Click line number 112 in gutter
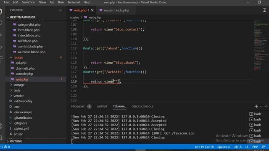The image size is (269, 151). coord(74,48)
